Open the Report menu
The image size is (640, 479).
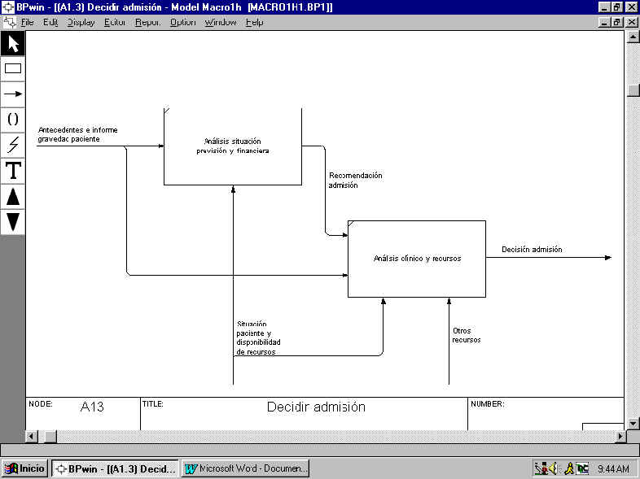click(x=147, y=22)
